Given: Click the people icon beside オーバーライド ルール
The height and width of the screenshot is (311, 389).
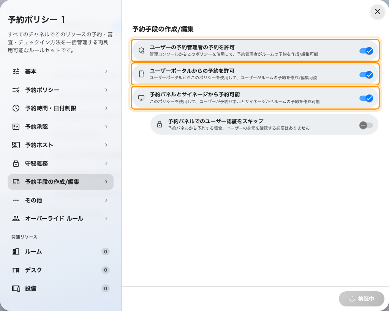Looking at the screenshot, I should [x=16, y=218].
